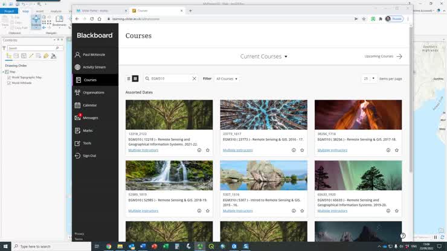
Task: Select Sign Out in the sidebar
Action: pos(89,156)
